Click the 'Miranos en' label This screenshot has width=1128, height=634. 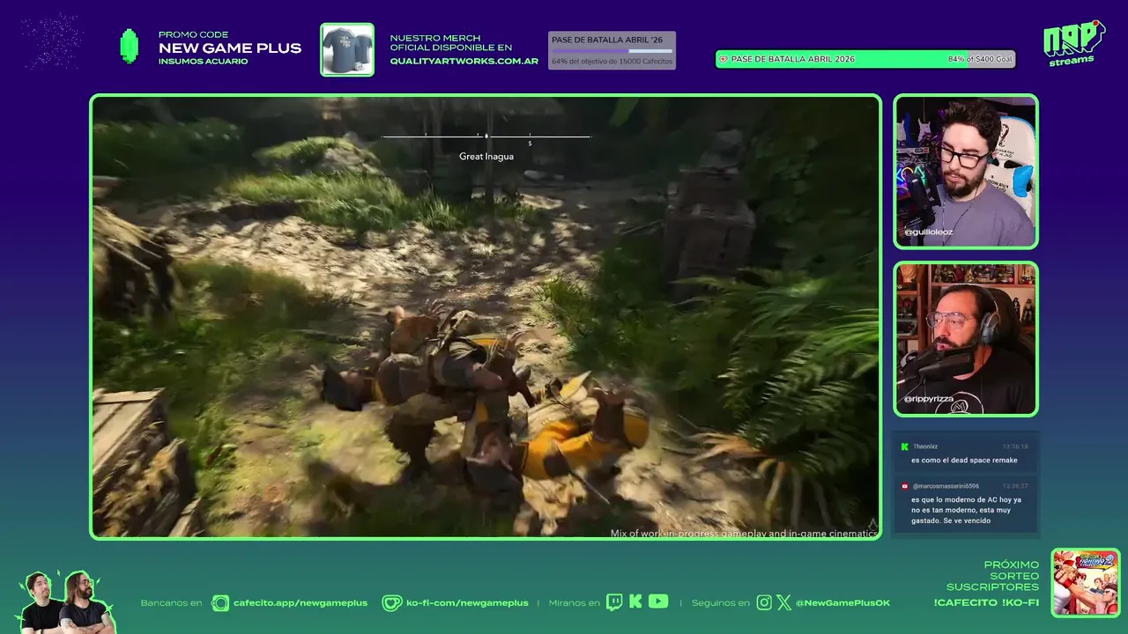(x=574, y=603)
